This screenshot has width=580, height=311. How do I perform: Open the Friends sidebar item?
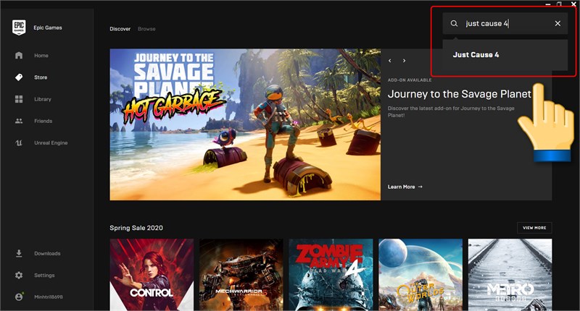click(43, 121)
